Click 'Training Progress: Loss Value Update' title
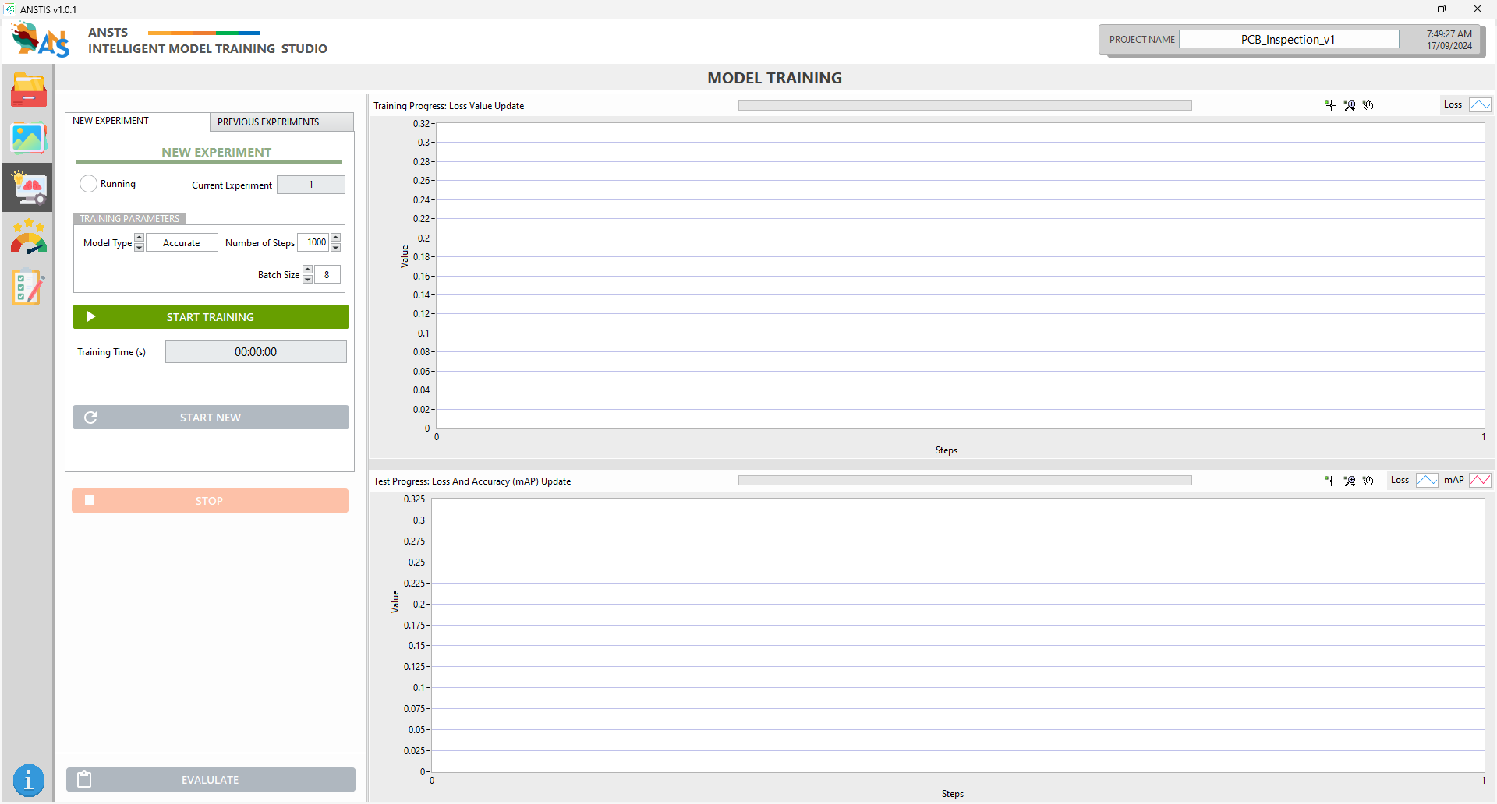 click(449, 106)
